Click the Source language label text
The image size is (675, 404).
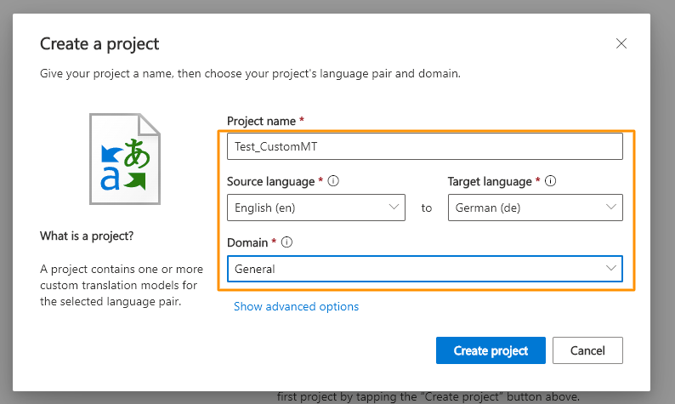pos(271,181)
